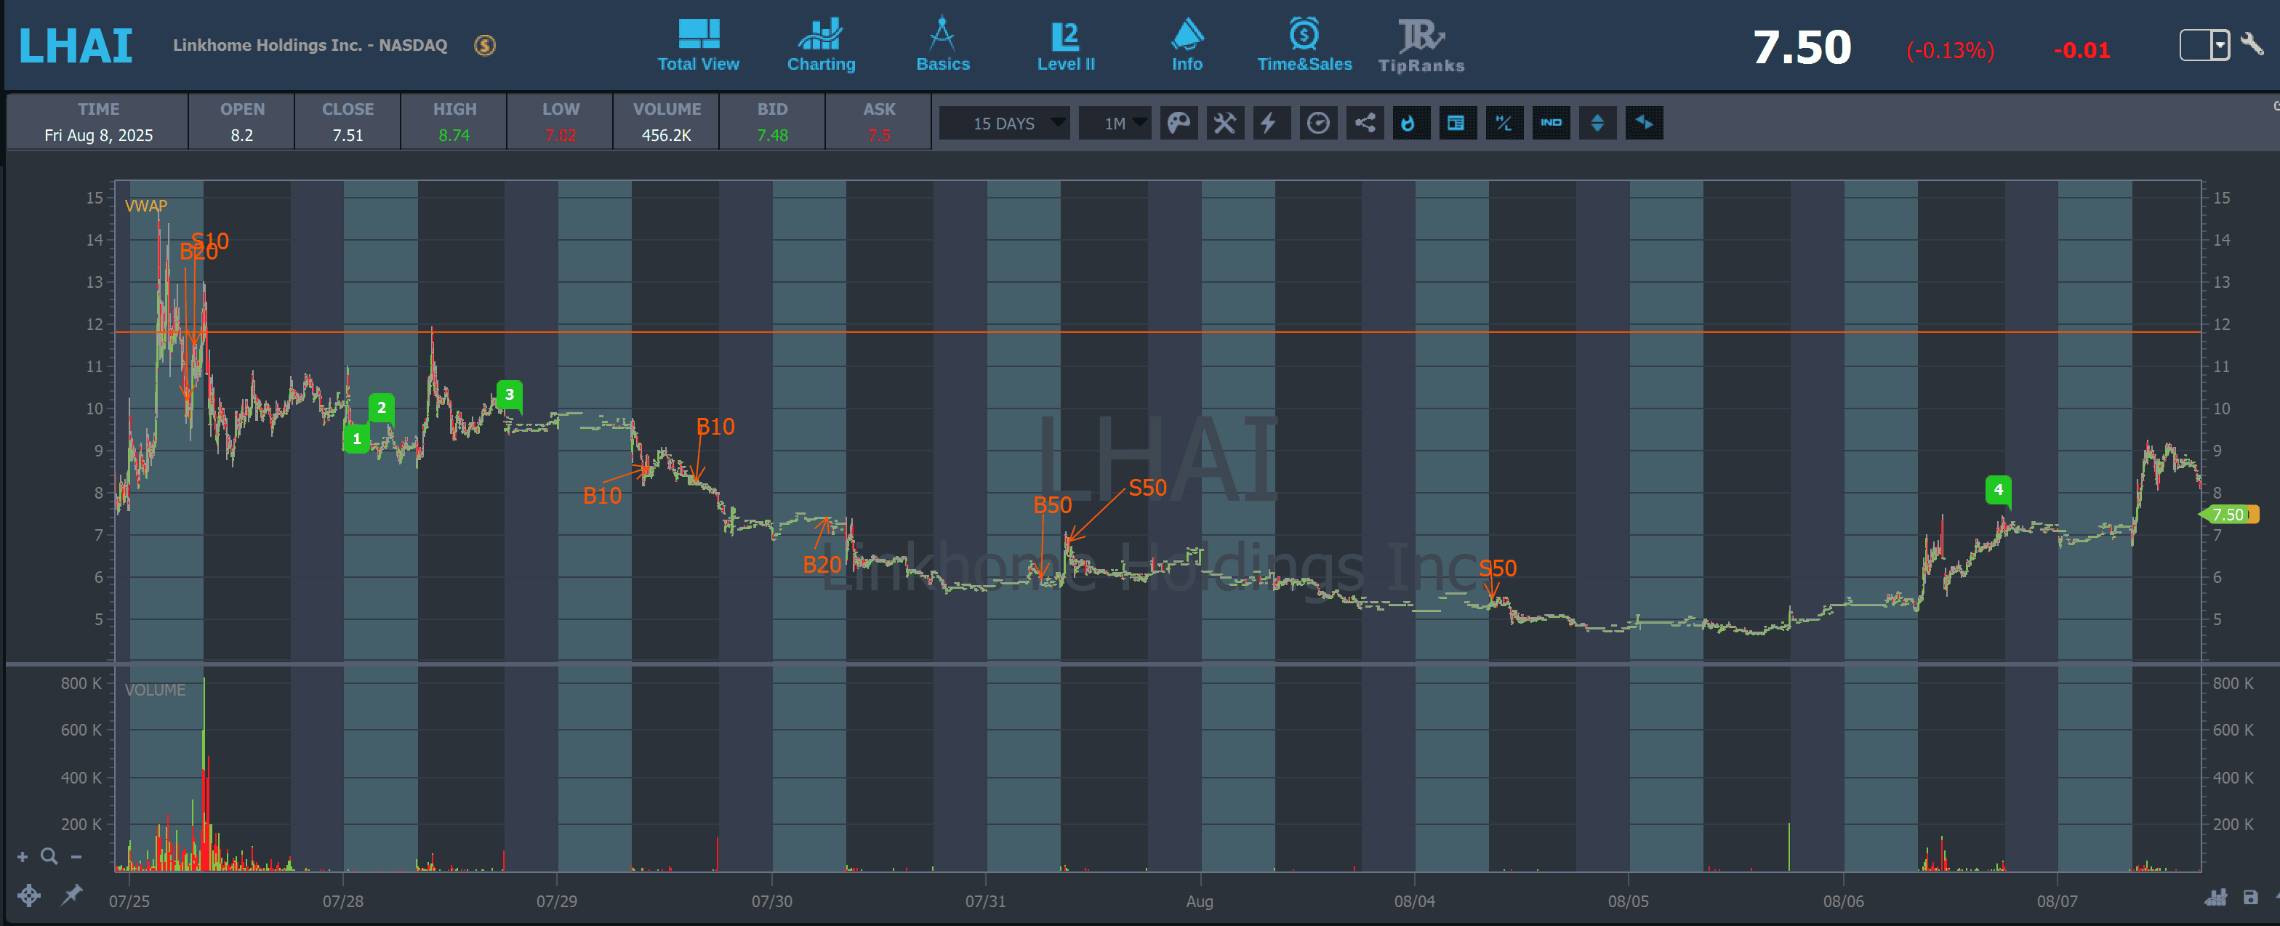Click the share chart icon
Viewport: 2280px width, 926px height.
(x=1365, y=123)
